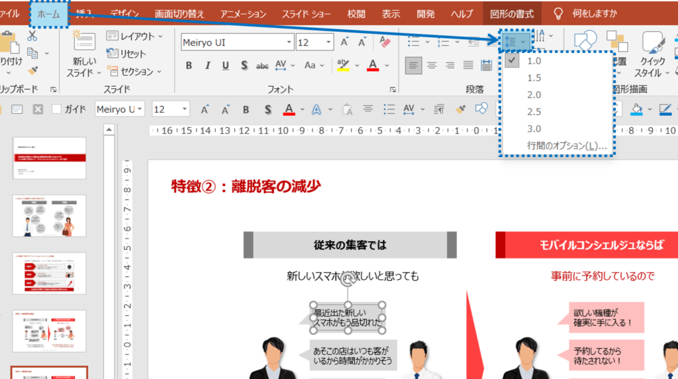Open the quick bar Meiryo U font dropdown
The image size is (678, 379).
click(140, 109)
